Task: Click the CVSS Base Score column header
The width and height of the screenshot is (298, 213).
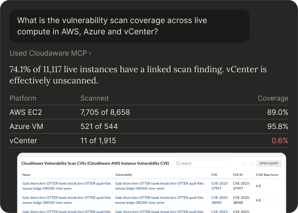Action: point(267,175)
